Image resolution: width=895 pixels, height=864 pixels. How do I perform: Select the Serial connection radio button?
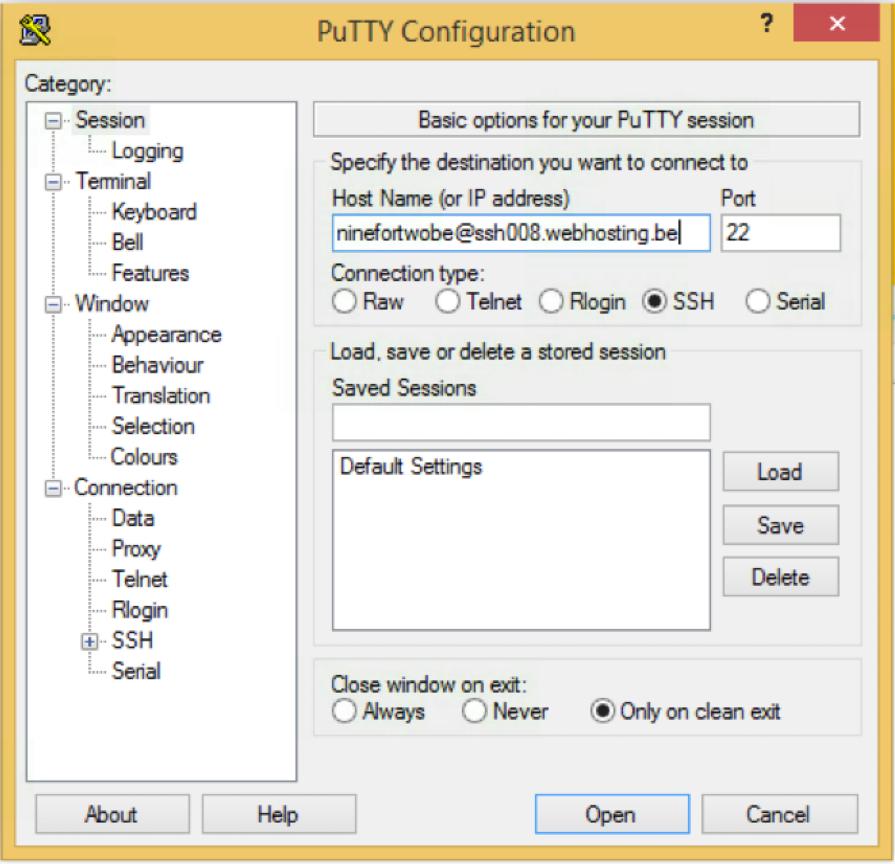tap(758, 301)
